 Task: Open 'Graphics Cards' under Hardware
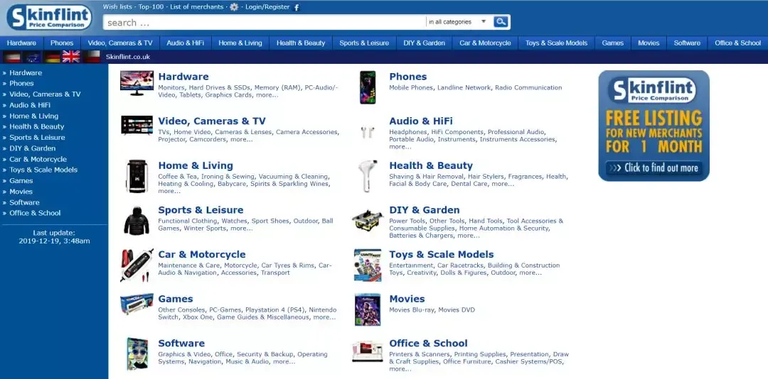[228, 95]
